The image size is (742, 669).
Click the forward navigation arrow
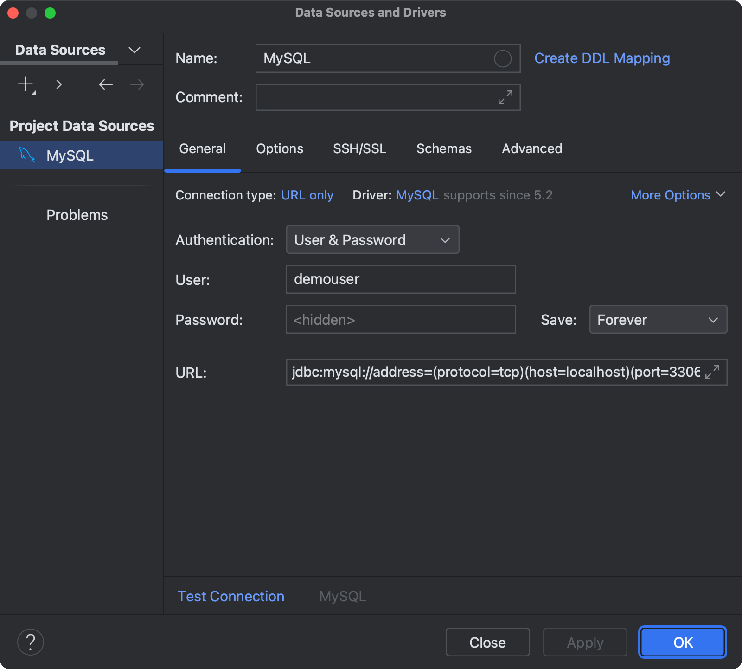click(136, 84)
